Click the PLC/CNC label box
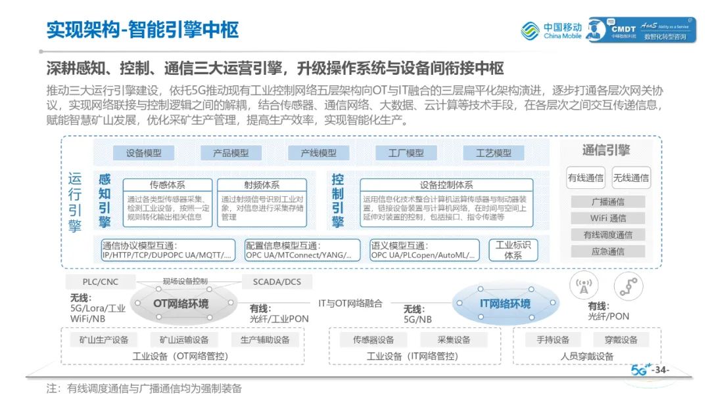This screenshot has width=710, height=399. click(100, 282)
